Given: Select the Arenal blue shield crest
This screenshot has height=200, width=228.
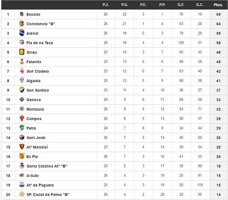Looking at the screenshot, I should pos(22,33).
